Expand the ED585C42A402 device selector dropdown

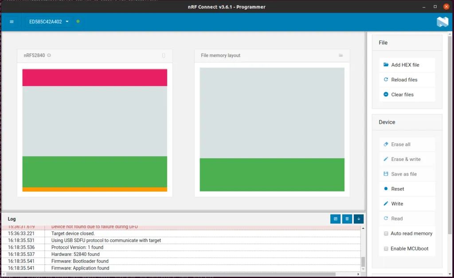[49, 22]
